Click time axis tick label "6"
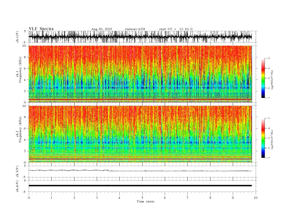 (165, 198)
